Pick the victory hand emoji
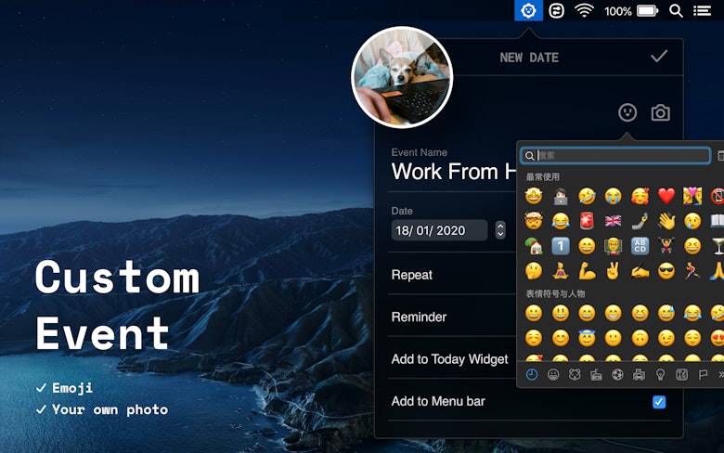Image resolution: width=724 pixels, height=453 pixels. (613, 271)
